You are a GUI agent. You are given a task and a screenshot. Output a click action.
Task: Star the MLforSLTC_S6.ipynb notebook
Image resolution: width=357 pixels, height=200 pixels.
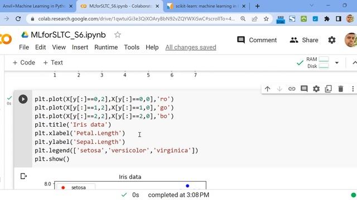(118, 34)
